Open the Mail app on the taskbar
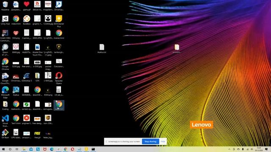271x152 pixels. [31, 149]
